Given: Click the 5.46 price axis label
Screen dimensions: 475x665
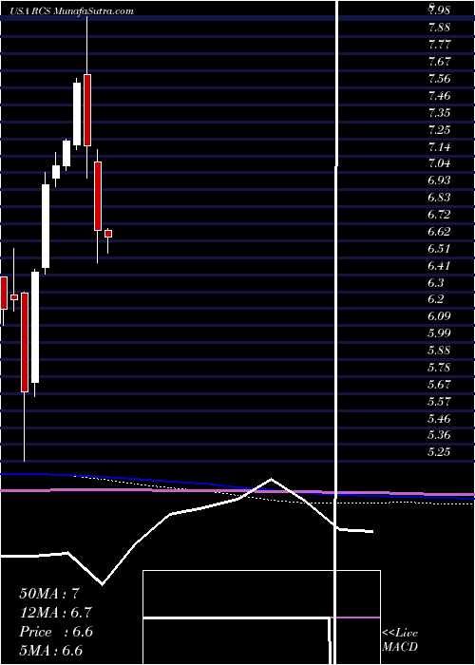Looking at the screenshot, I should tap(439, 419).
